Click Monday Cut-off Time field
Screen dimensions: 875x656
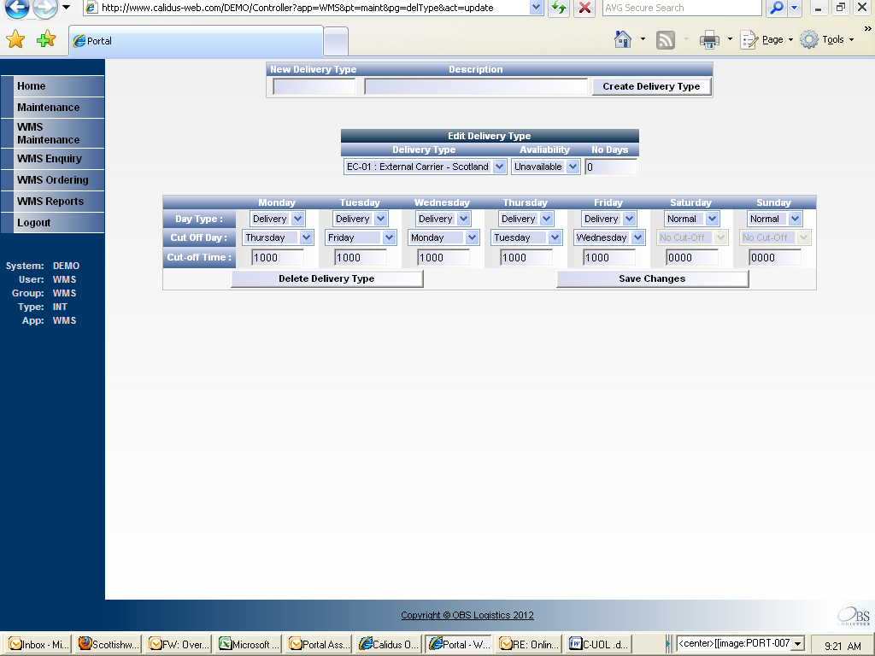pyautogui.click(x=278, y=258)
